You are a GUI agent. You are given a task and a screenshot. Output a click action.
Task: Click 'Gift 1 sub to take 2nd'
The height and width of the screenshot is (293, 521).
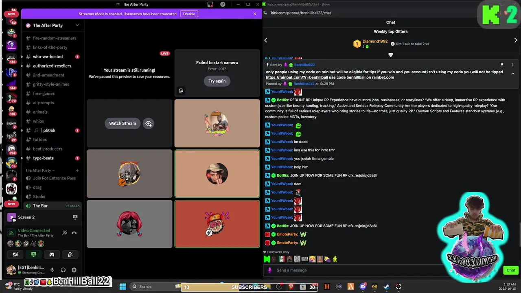(x=412, y=44)
